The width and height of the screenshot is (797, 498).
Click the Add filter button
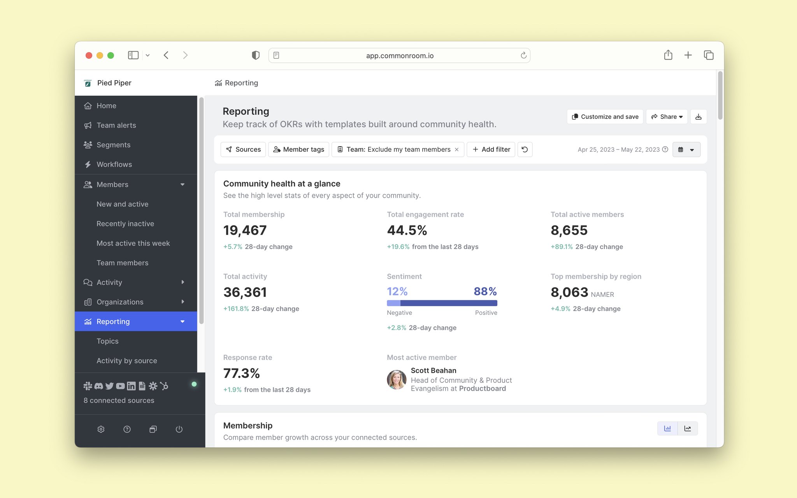tap(491, 149)
